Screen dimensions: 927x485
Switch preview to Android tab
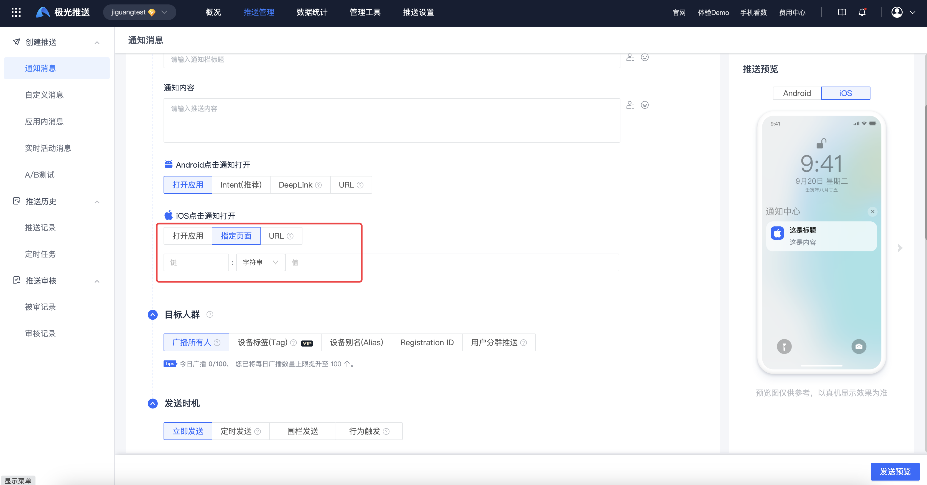(797, 93)
